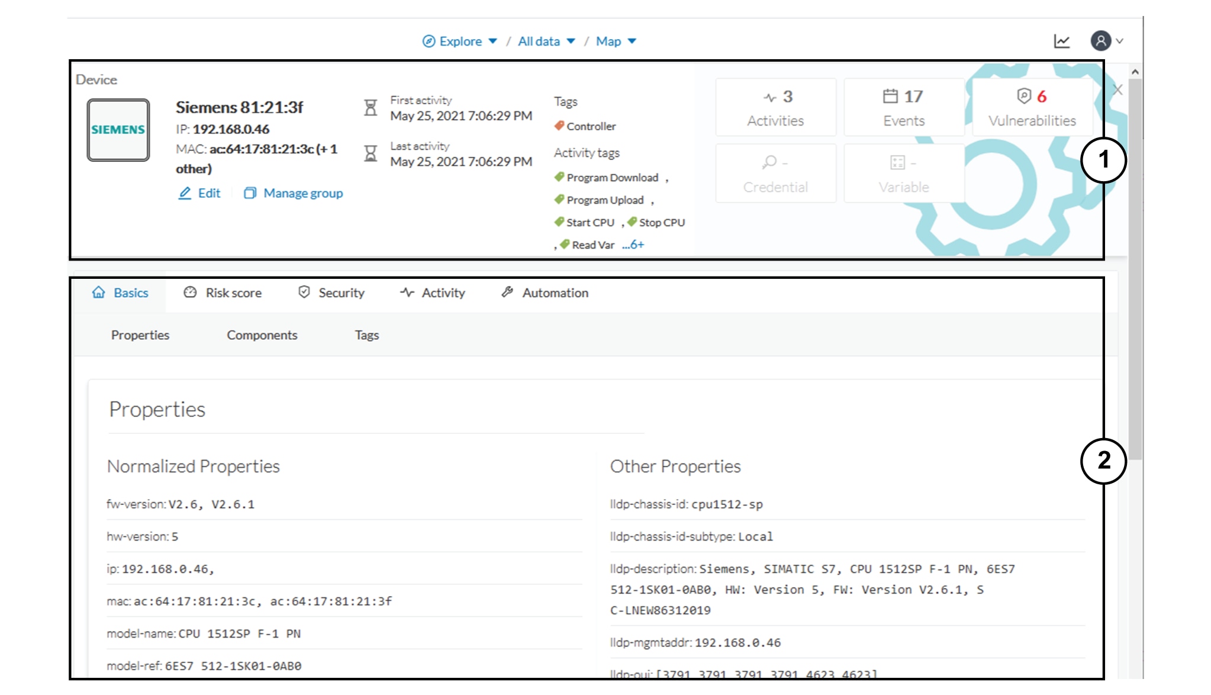Image resolution: width=1211 pixels, height=695 pixels.
Task: Open the 17 Events card
Action: point(904,107)
